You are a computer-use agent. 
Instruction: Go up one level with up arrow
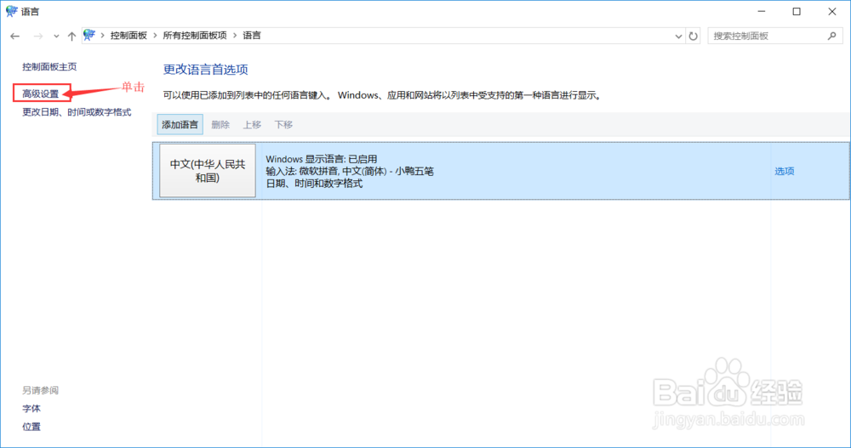coord(71,37)
